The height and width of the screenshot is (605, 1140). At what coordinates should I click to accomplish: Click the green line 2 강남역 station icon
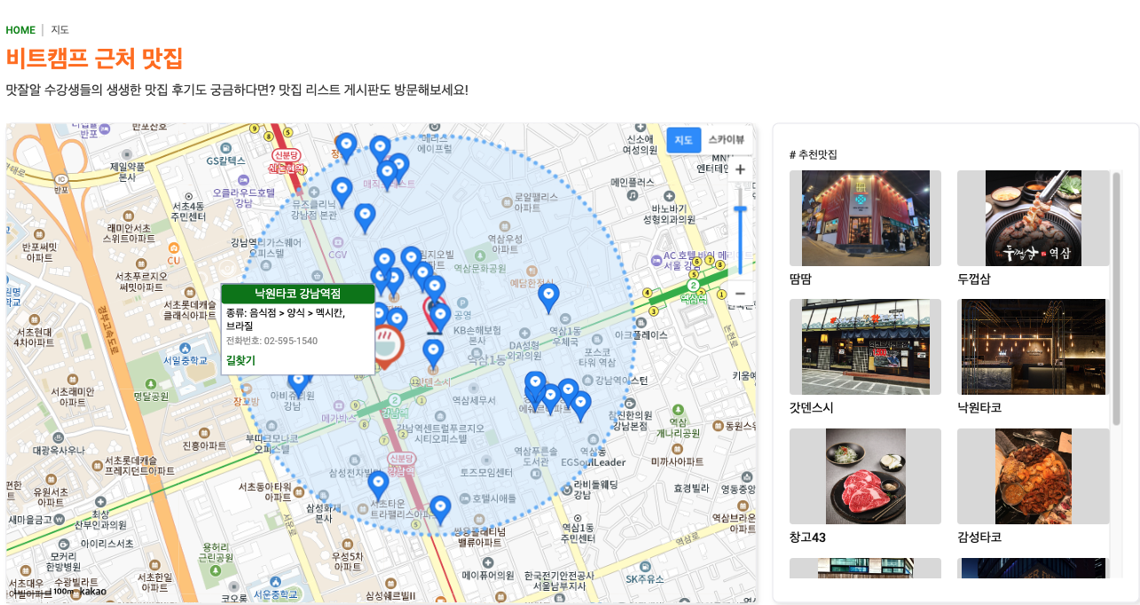pyautogui.click(x=395, y=400)
